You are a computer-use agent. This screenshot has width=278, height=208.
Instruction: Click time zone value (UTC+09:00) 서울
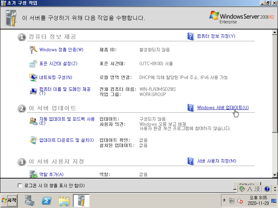[x=156, y=63]
